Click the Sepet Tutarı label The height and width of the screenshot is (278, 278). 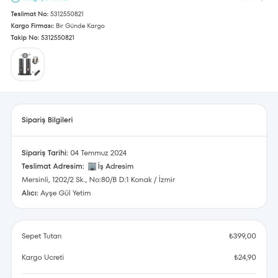(x=42, y=236)
